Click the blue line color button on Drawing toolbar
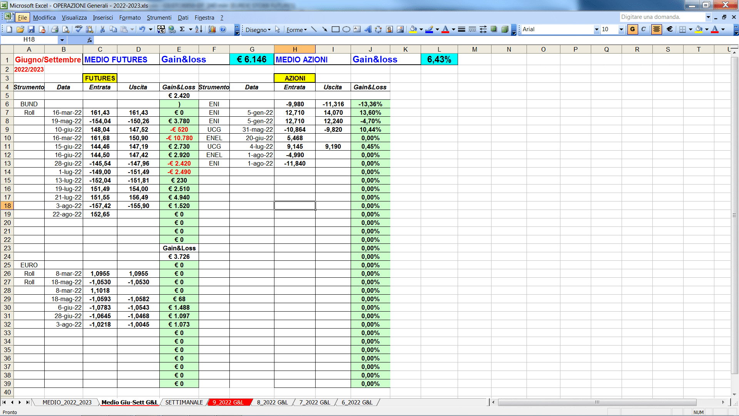Image resolution: width=739 pixels, height=416 pixels. click(430, 29)
